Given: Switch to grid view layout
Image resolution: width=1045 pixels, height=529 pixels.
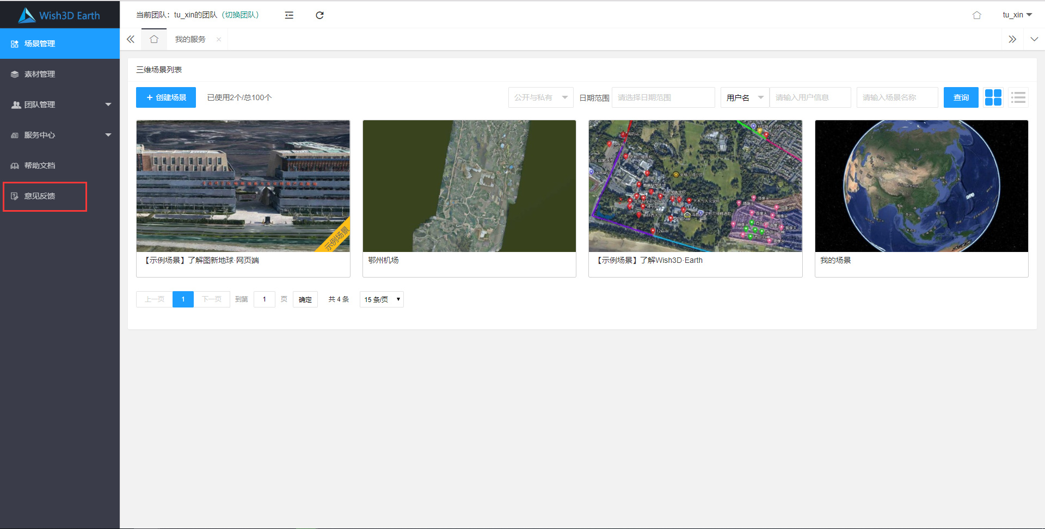Looking at the screenshot, I should (x=993, y=97).
